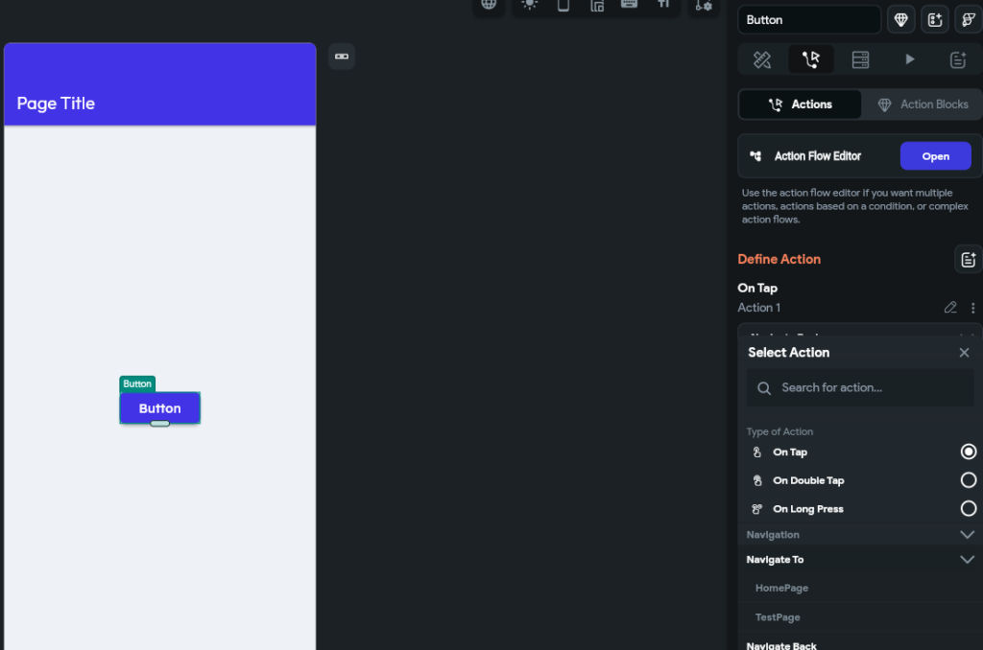Open the three-dot menu beside Action 1
This screenshot has height=650, width=983.
click(972, 308)
